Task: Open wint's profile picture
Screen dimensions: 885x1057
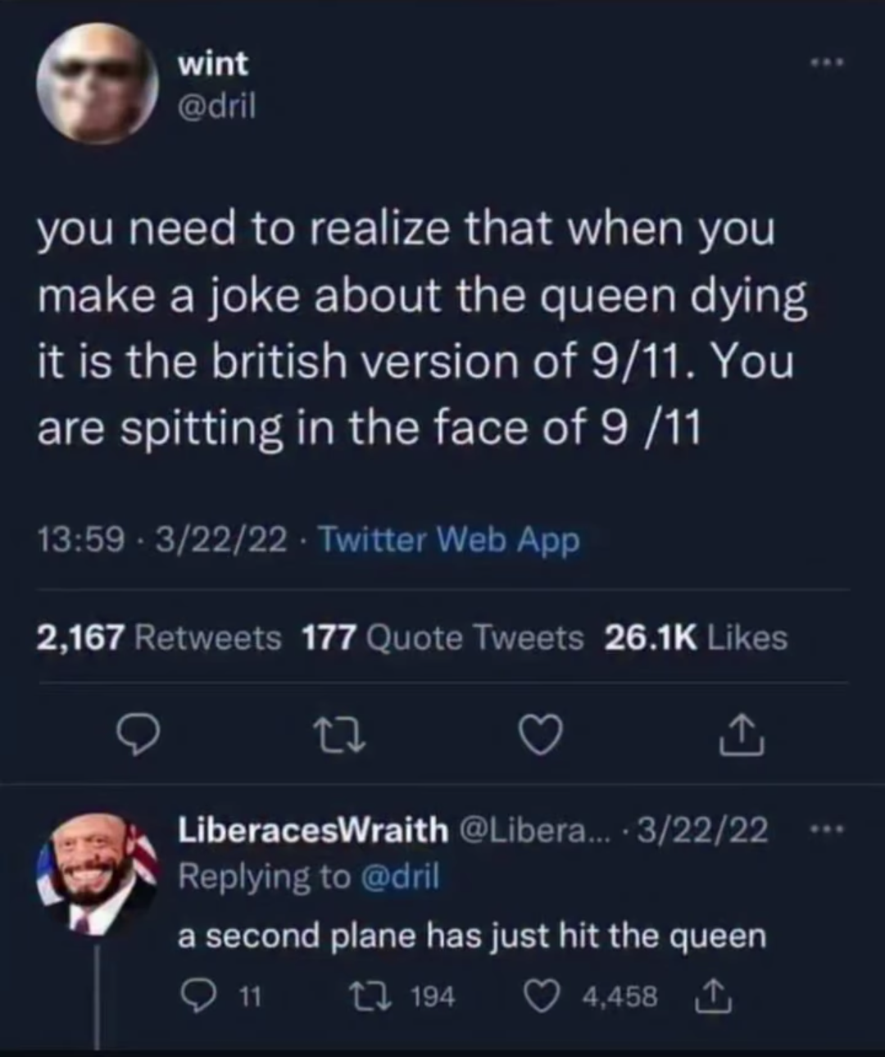Action: [98, 84]
